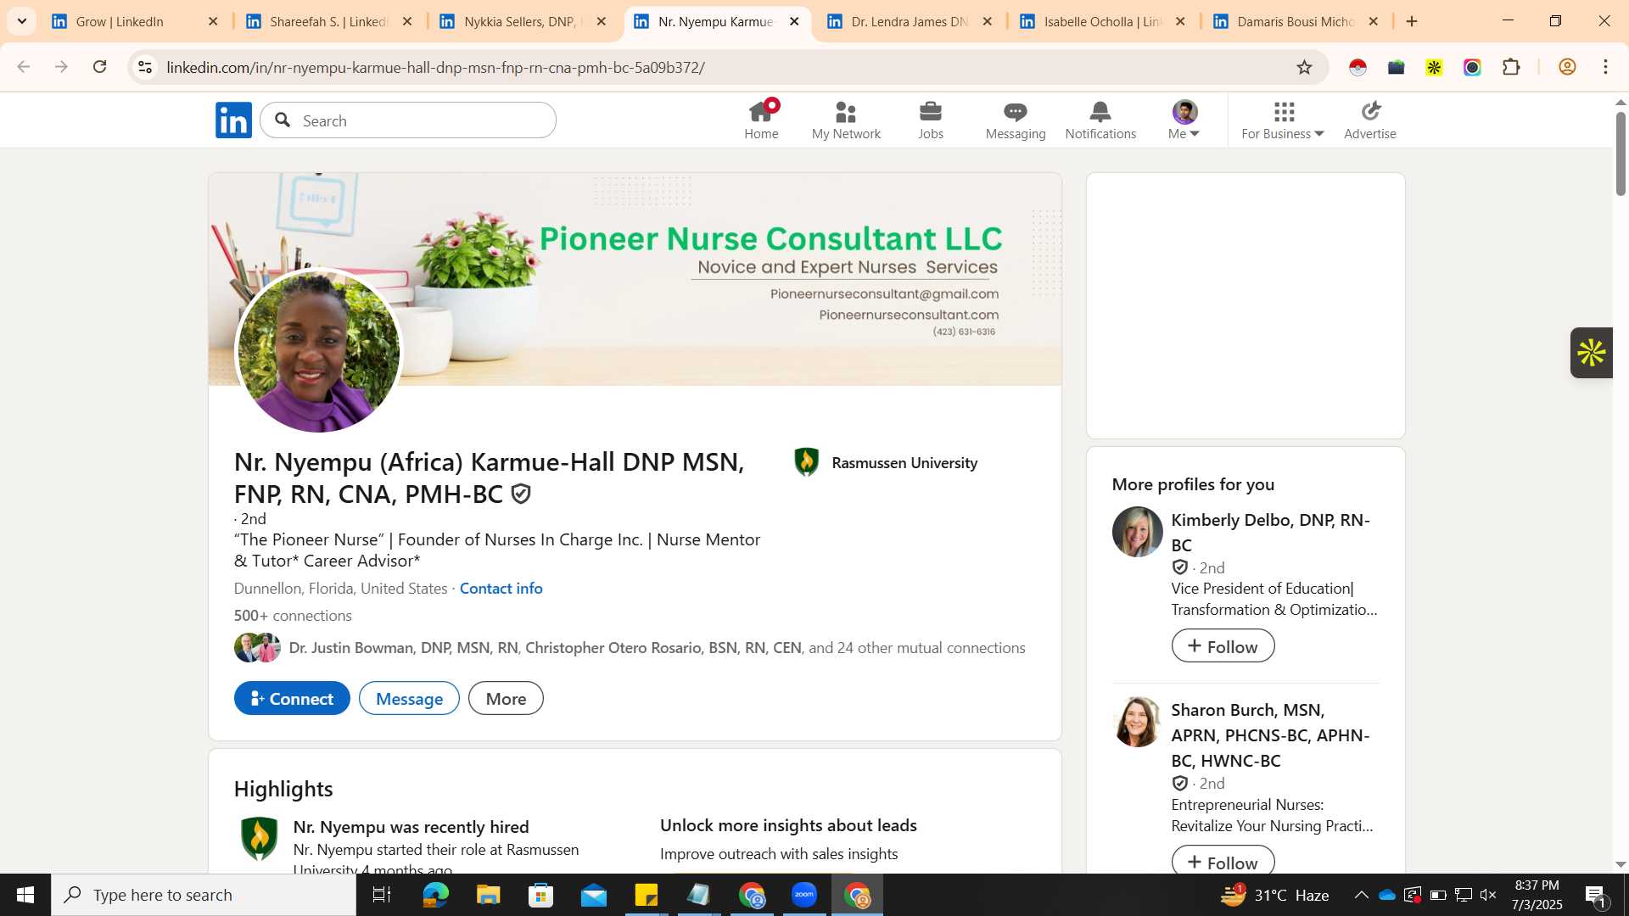
Task: Click the taskbar search box
Action: (x=204, y=895)
